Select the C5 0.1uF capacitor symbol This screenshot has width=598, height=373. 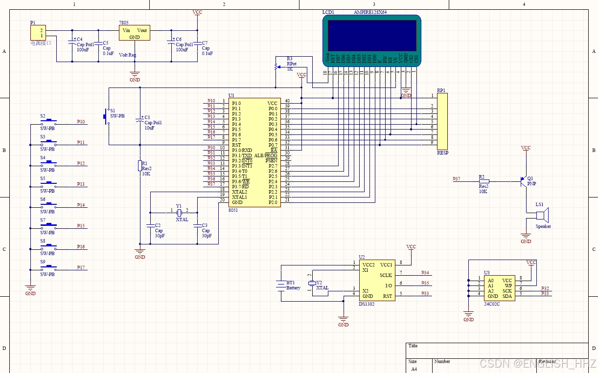[98, 43]
